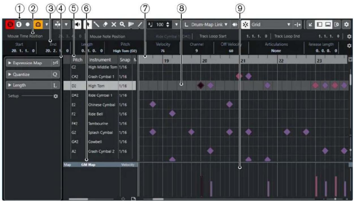Open the Auto-Scroll options dropdown arrow
Image resolution: width=355 pixels, height=201 pixels.
(x=66, y=25)
